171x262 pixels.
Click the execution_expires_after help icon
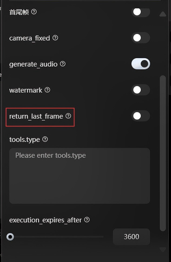87,220
